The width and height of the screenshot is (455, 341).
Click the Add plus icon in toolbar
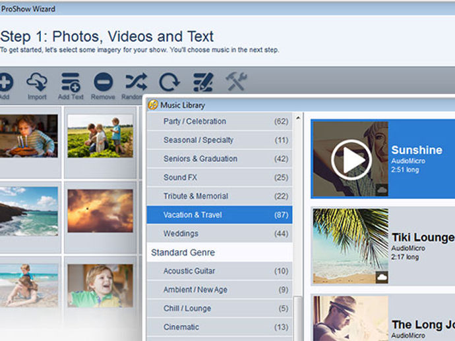6,82
